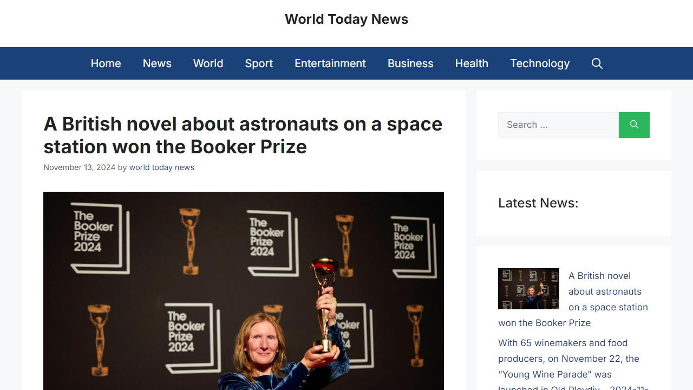Open the Business section
693x390 pixels.
[410, 63]
